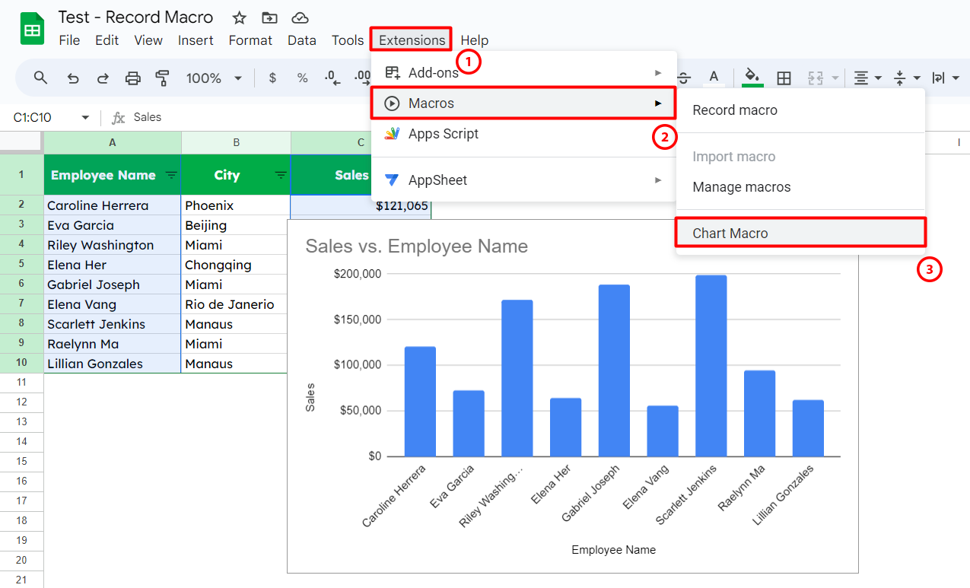Click the Test - Record Macro title
The width and height of the screenshot is (970, 588).
tap(136, 17)
